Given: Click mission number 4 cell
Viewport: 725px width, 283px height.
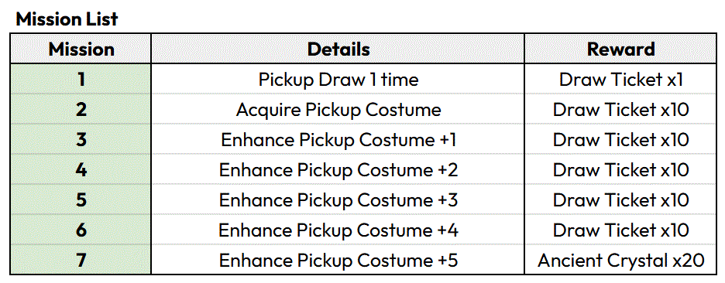Looking at the screenshot, I should pyautogui.click(x=81, y=169).
